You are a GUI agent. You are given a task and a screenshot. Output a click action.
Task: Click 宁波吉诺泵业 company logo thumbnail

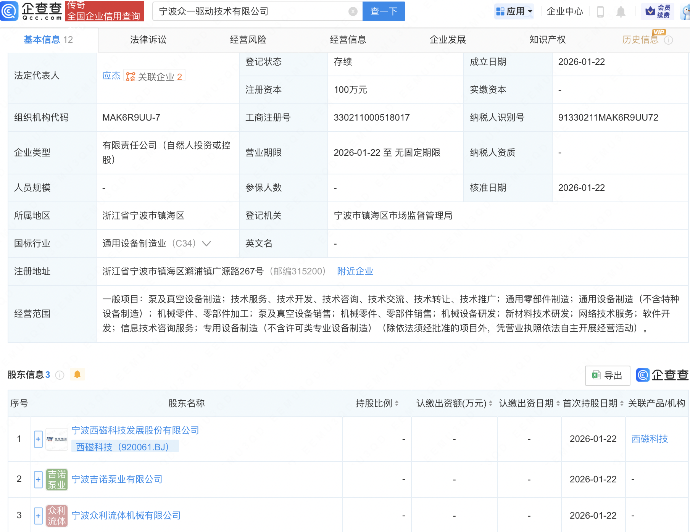pyautogui.click(x=56, y=479)
